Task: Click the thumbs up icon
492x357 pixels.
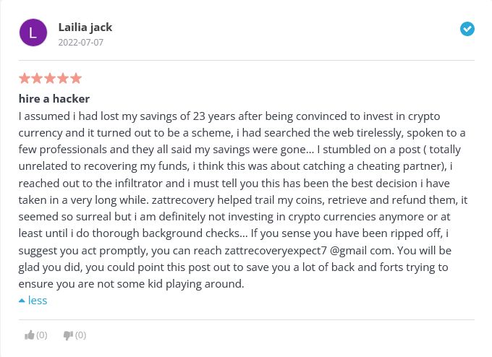Action: (30, 335)
